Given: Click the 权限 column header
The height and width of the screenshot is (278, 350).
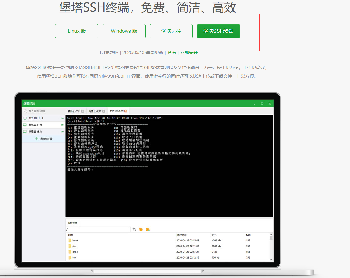Looking at the screenshot, I should pos(248,235).
